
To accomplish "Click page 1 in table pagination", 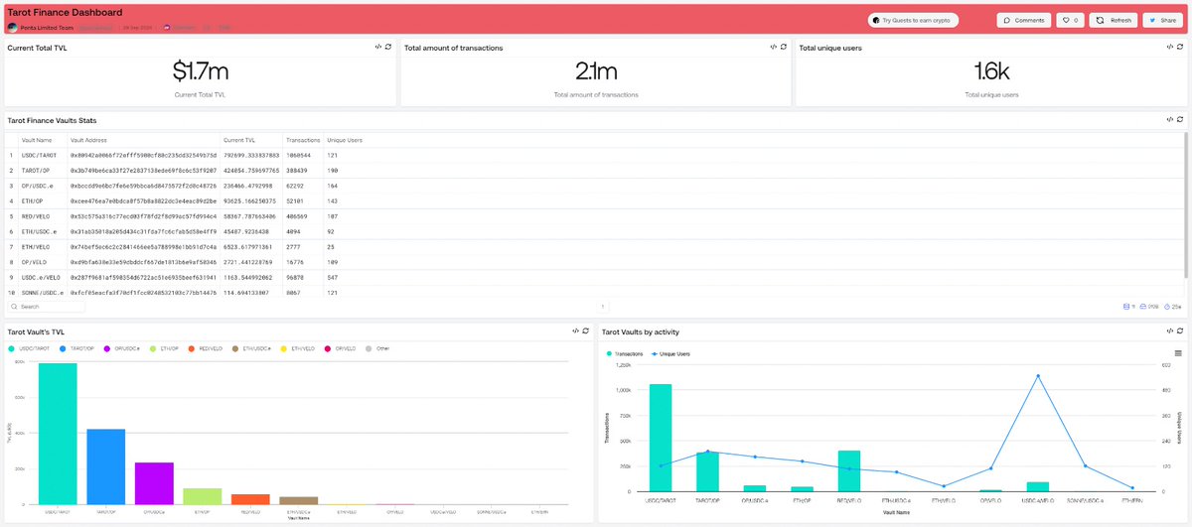I will (x=602, y=307).
